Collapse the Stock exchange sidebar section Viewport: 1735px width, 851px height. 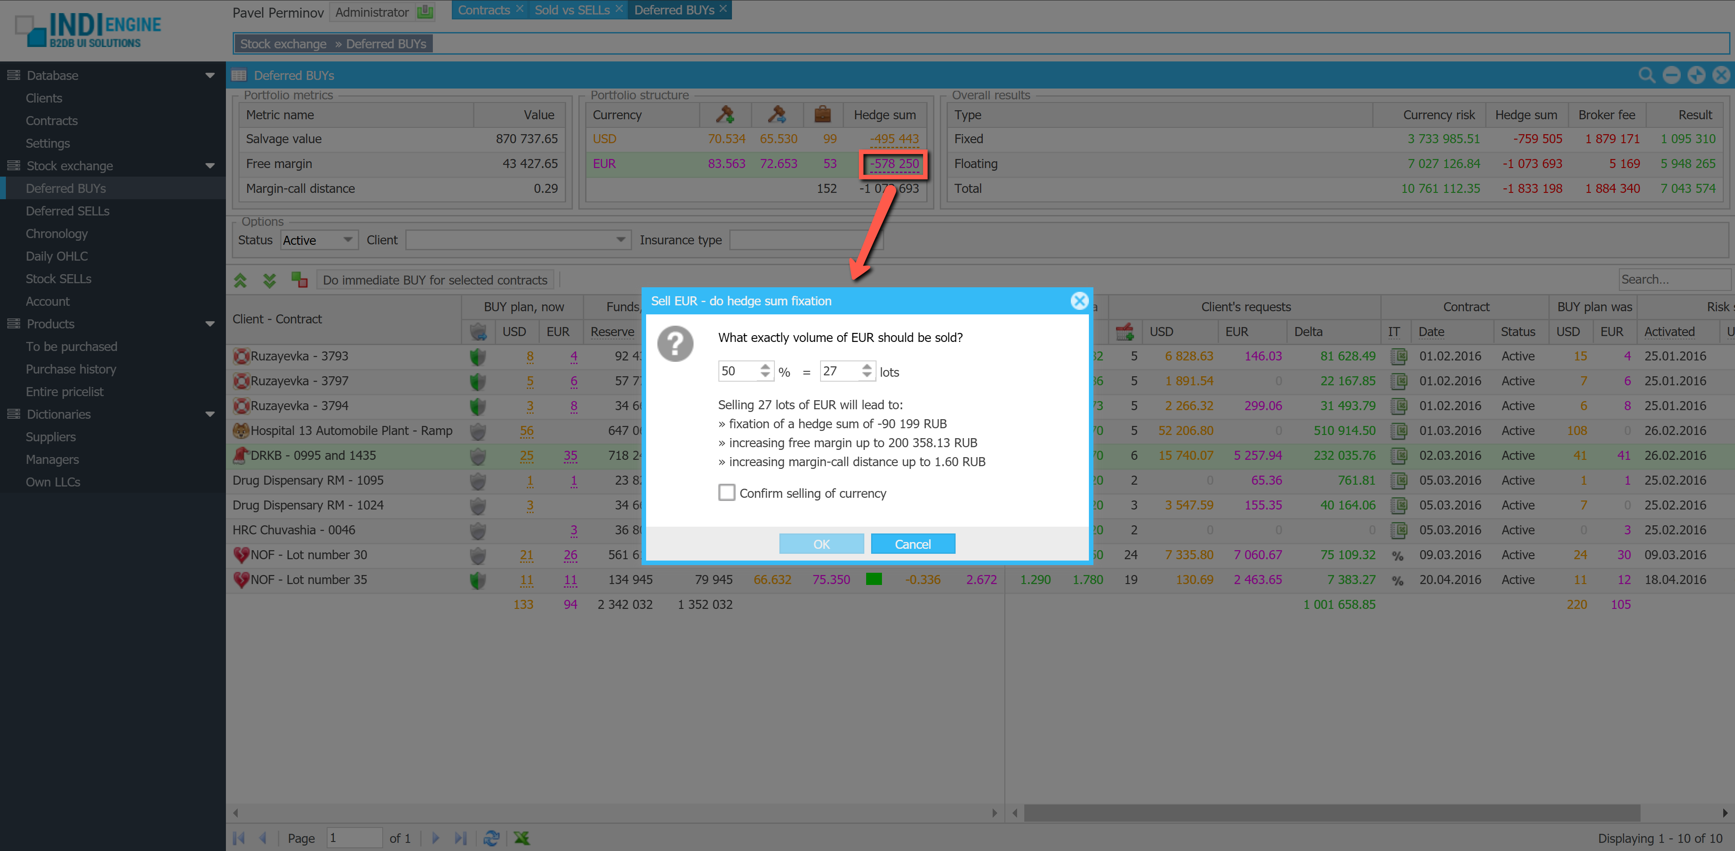click(x=210, y=166)
